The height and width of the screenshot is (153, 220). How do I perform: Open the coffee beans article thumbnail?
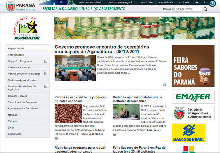click(68, 114)
